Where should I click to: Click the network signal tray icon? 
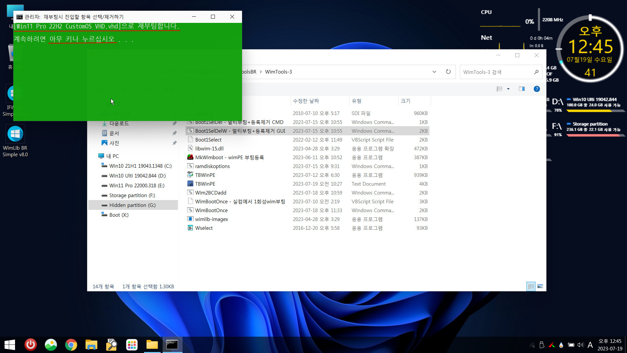click(532, 345)
